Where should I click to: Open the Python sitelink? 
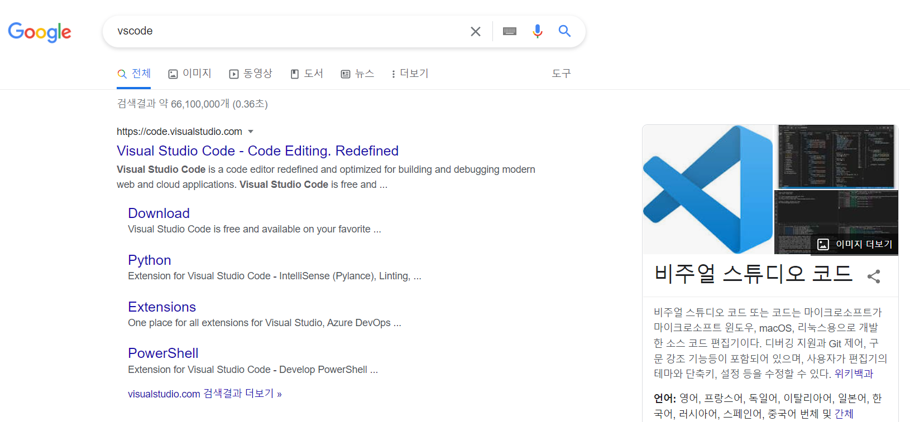(x=149, y=260)
